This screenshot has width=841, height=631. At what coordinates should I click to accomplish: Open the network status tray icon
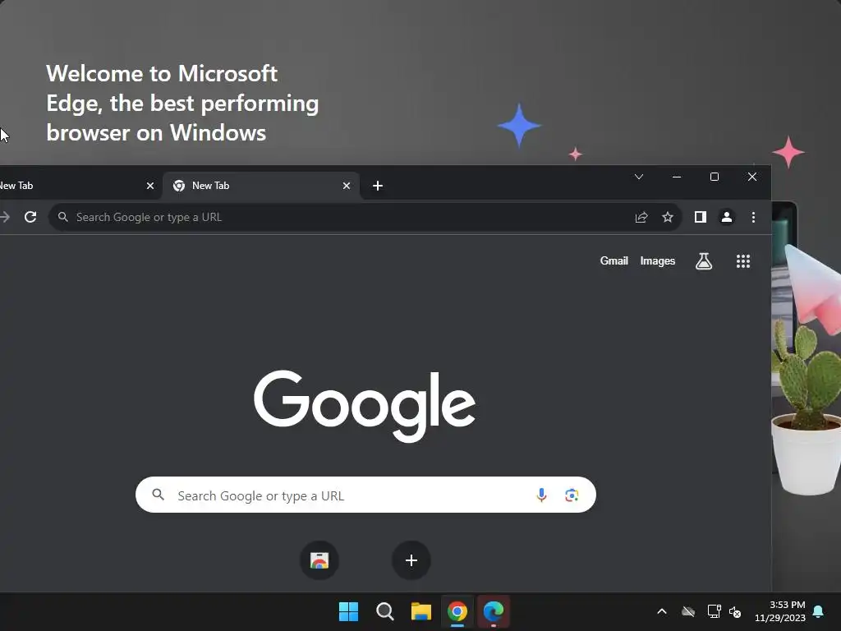pyautogui.click(x=714, y=611)
